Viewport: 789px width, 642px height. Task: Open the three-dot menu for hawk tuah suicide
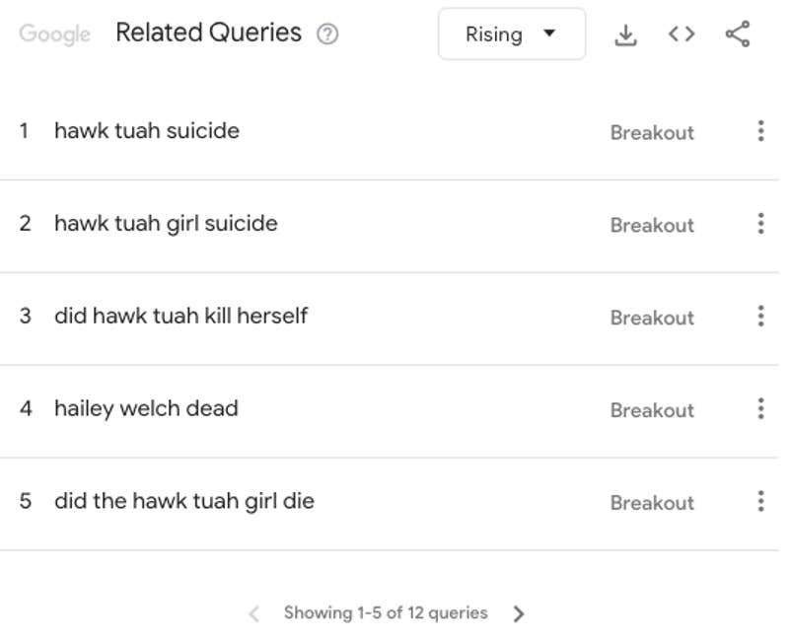760,131
